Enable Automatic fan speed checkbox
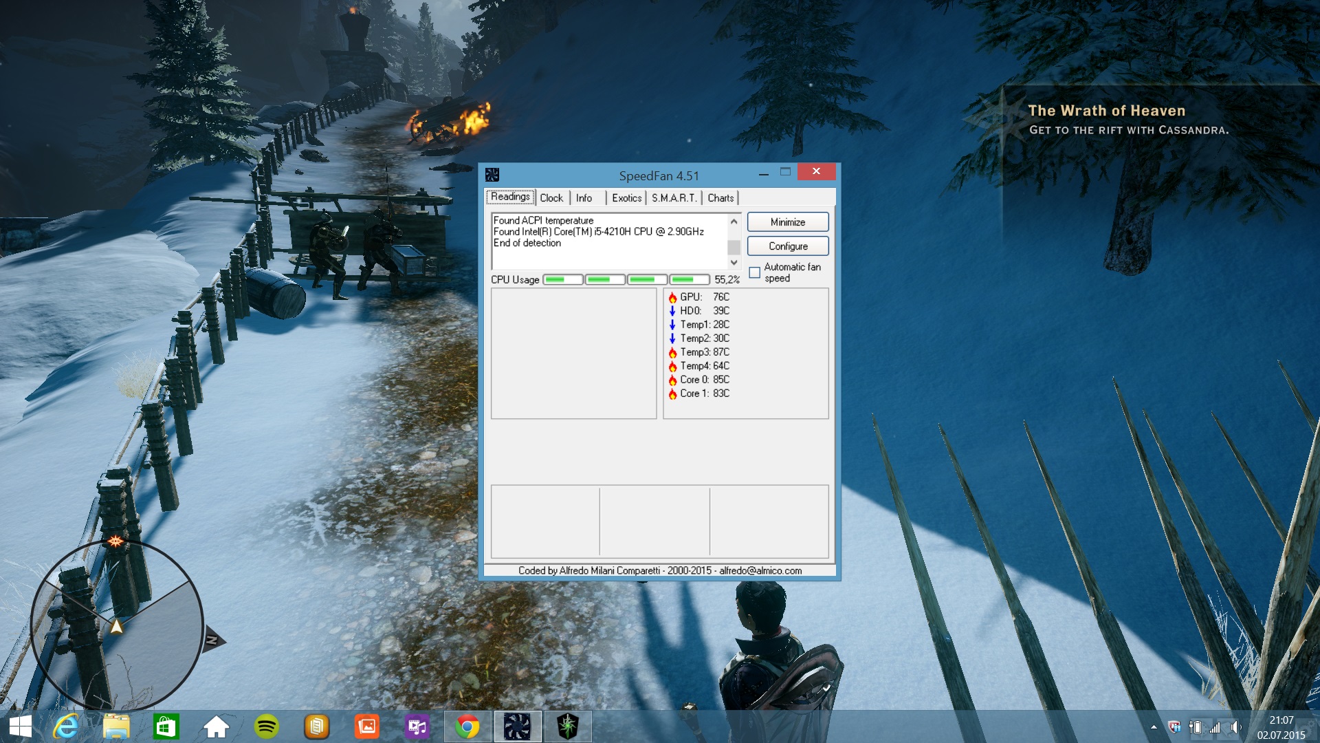Viewport: 1320px width, 743px height. (754, 272)
